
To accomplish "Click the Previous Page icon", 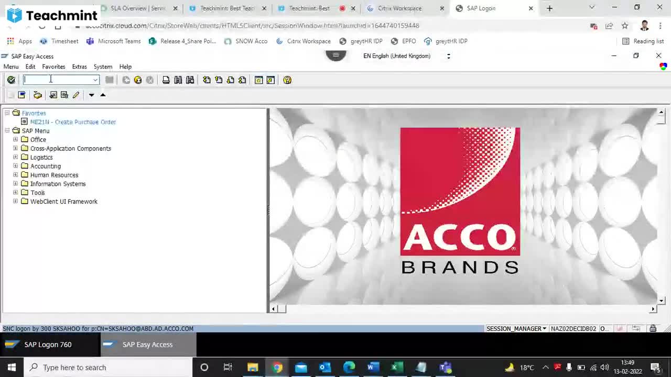I will (219, 80).
